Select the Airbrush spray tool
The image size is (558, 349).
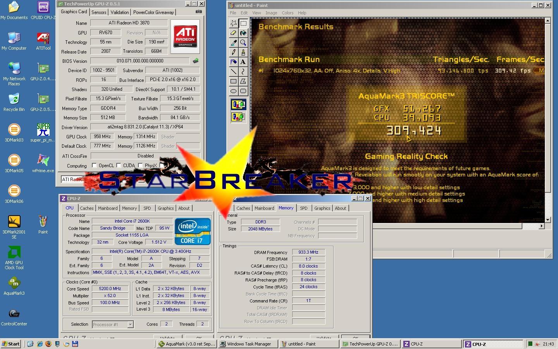click(233, 62)
